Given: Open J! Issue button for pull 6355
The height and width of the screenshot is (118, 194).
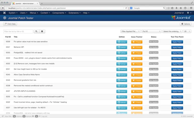Looking at the screenshot, I should click(137, 53).
